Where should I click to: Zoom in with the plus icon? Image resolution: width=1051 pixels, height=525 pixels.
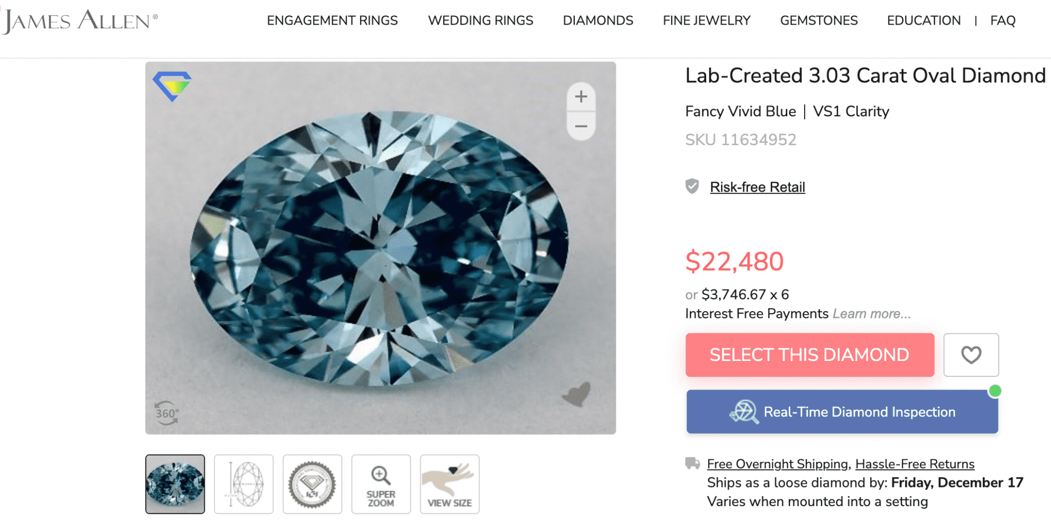[x=581, y=96]
